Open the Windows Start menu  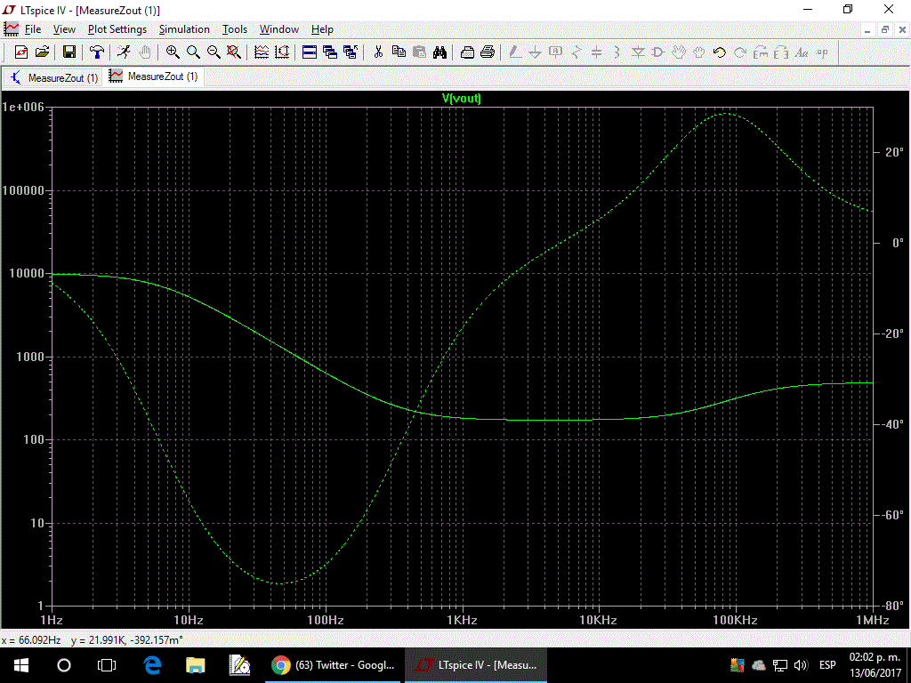(21, 665)
